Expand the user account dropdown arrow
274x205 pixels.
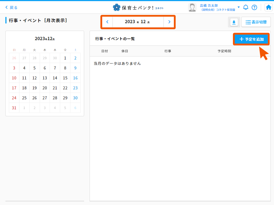[239, 7]
